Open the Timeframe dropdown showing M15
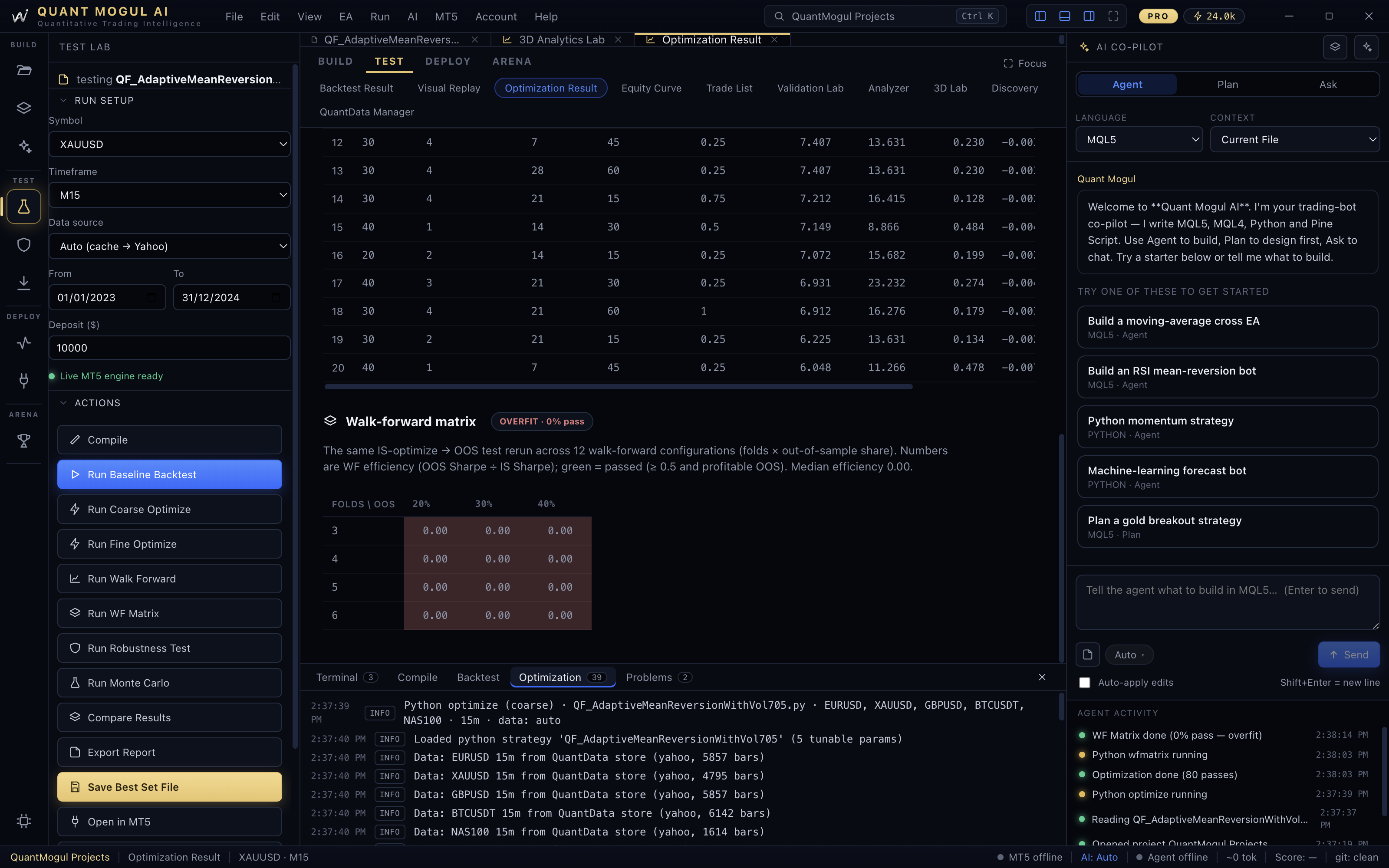This screenshot has width=1389, height=868. tap(169, 195)
